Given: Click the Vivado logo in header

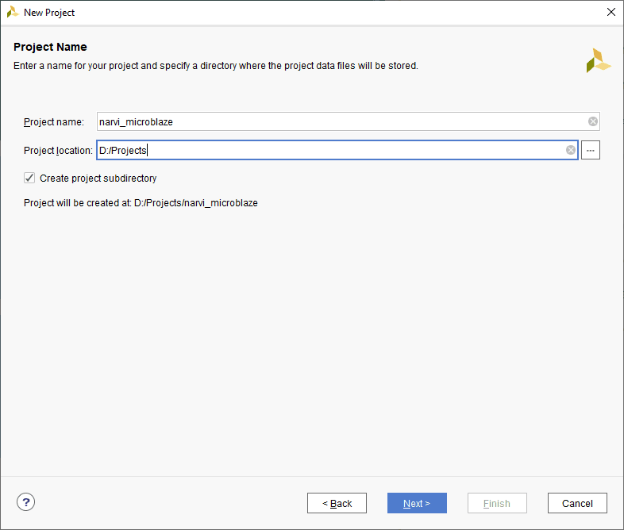Looking at the screenshot, I should point(599,60).
